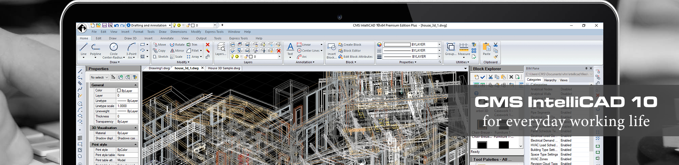Open the Format menu

coord(138,32)
